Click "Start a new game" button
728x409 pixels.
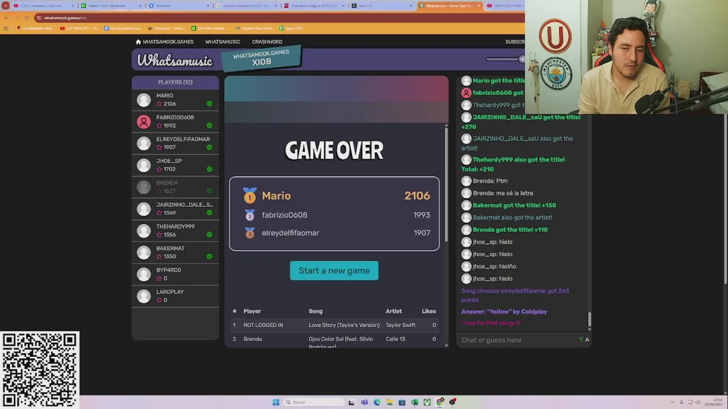tap(334, 270)
